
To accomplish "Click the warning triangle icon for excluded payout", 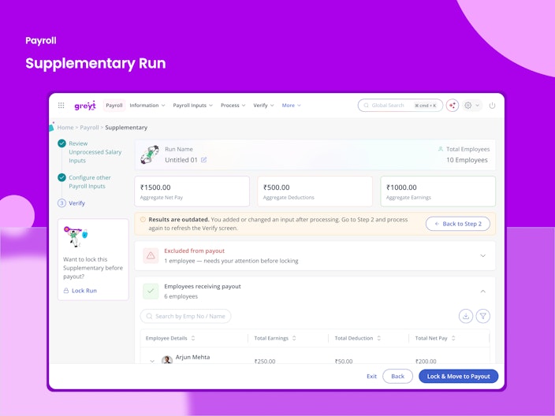I will (x=151, y=255).
